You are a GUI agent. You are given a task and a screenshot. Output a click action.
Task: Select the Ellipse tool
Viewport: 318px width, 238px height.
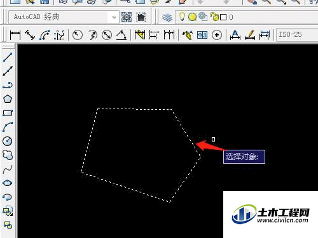pos(8,183)
